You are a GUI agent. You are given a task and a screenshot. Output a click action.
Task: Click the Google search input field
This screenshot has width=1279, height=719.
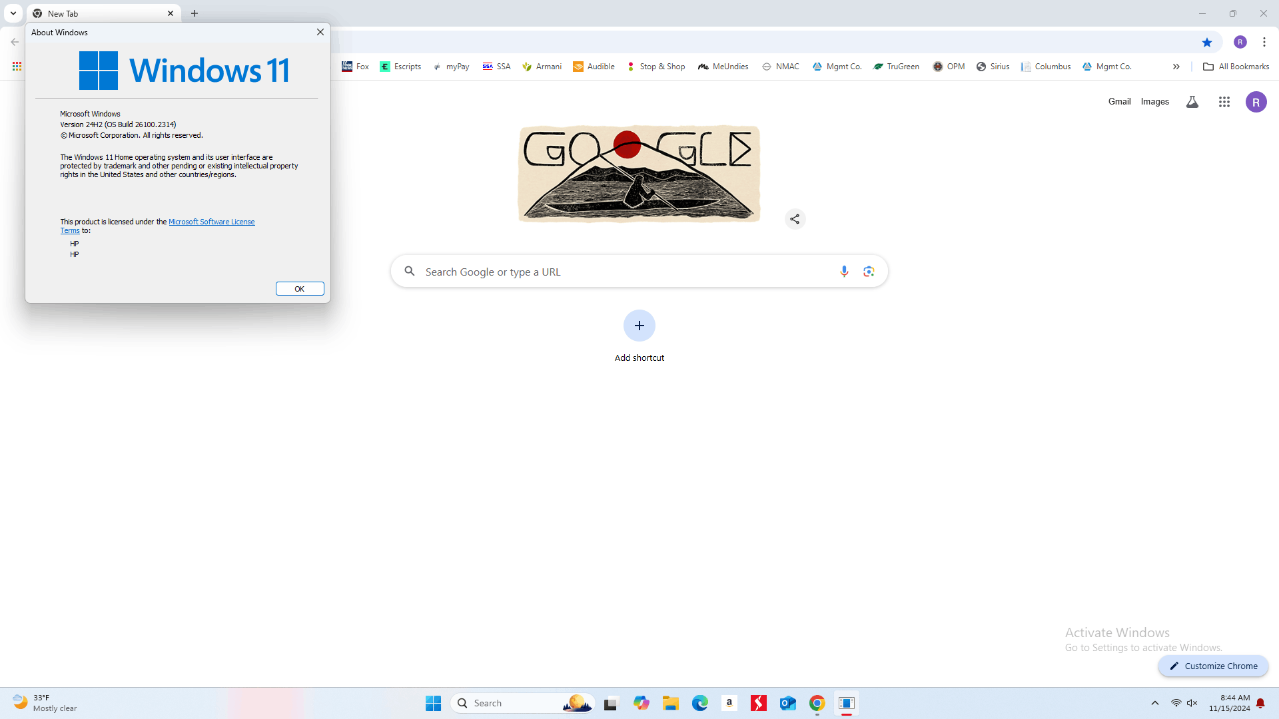click(x=639, y=272)
